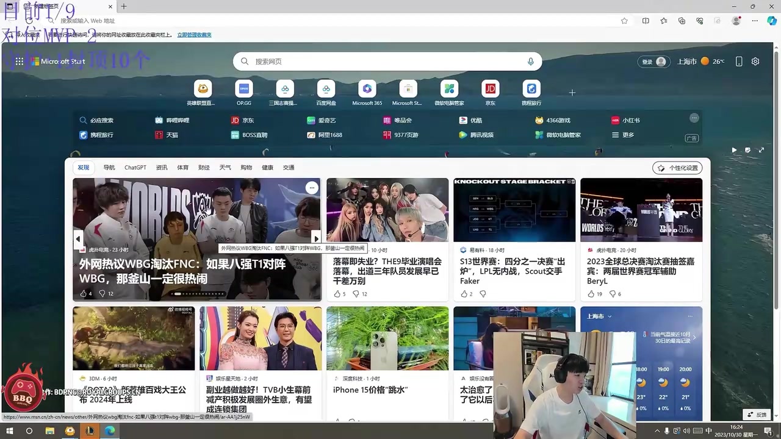Add a new site tile with the plus icon

coord(572,93)
